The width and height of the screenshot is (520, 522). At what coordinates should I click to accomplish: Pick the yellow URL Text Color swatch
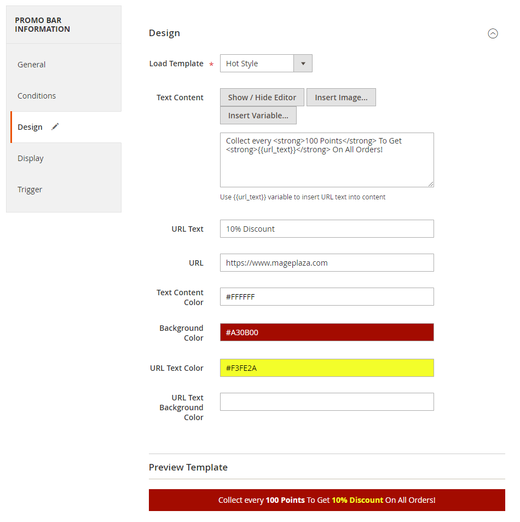click(327, 368)
